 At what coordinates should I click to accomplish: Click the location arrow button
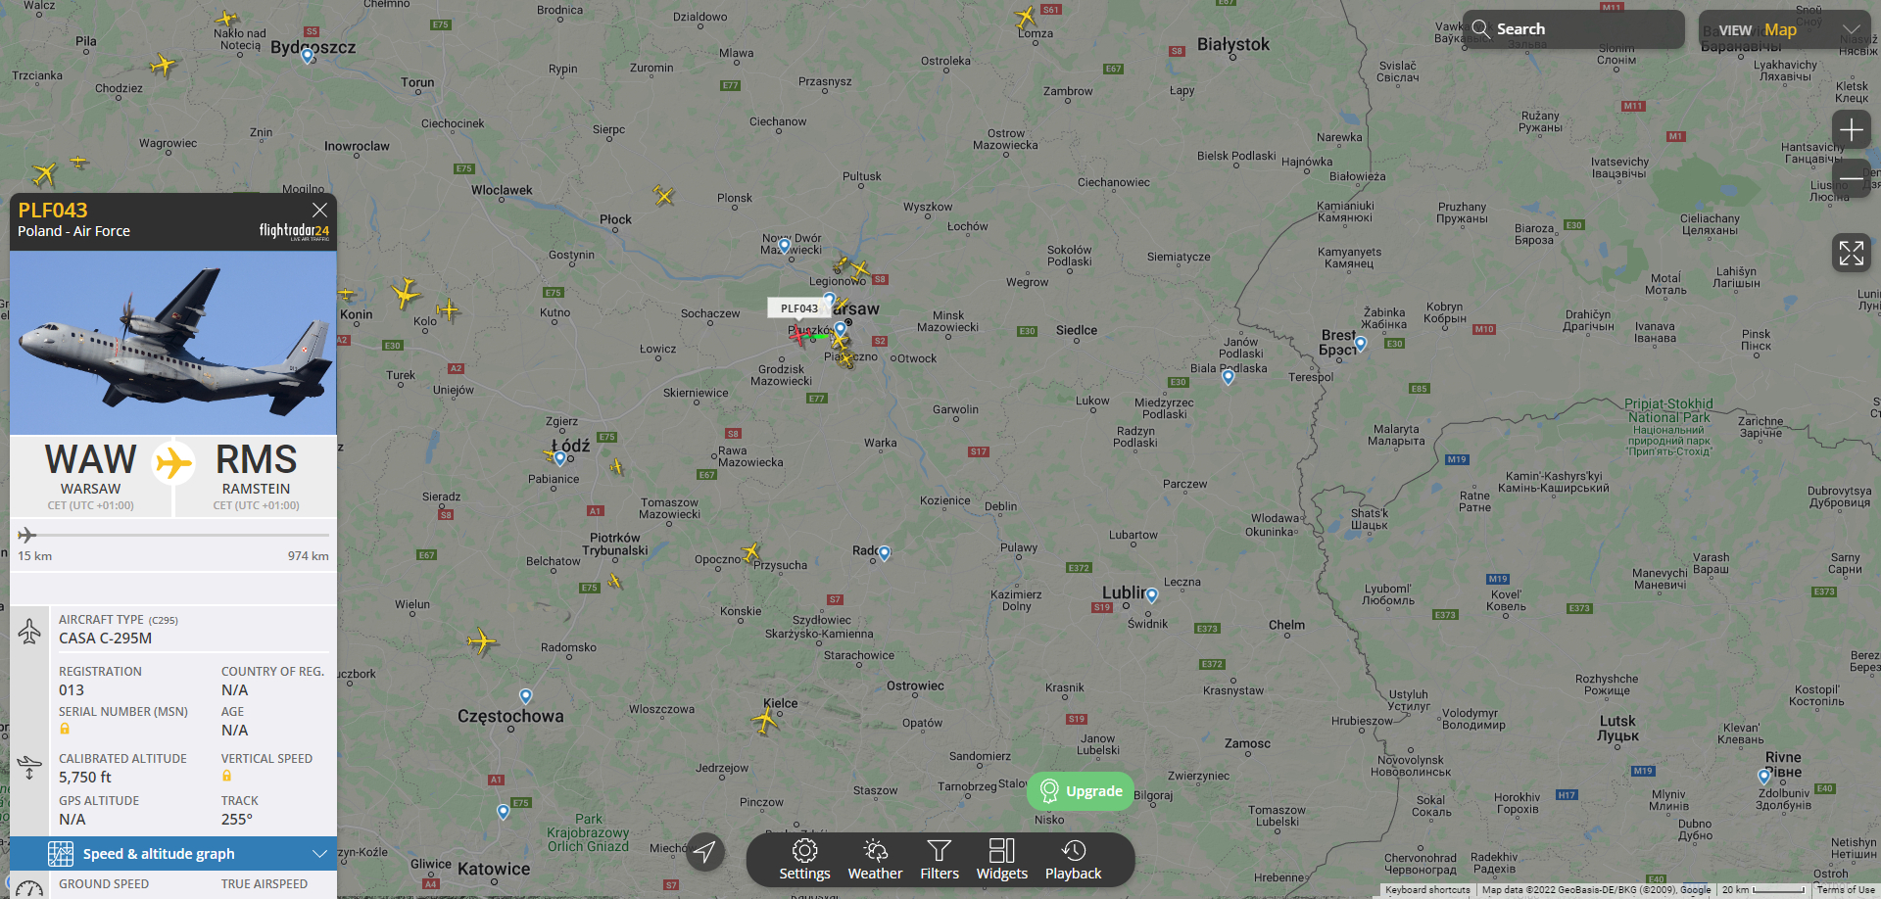coord(704,852)
